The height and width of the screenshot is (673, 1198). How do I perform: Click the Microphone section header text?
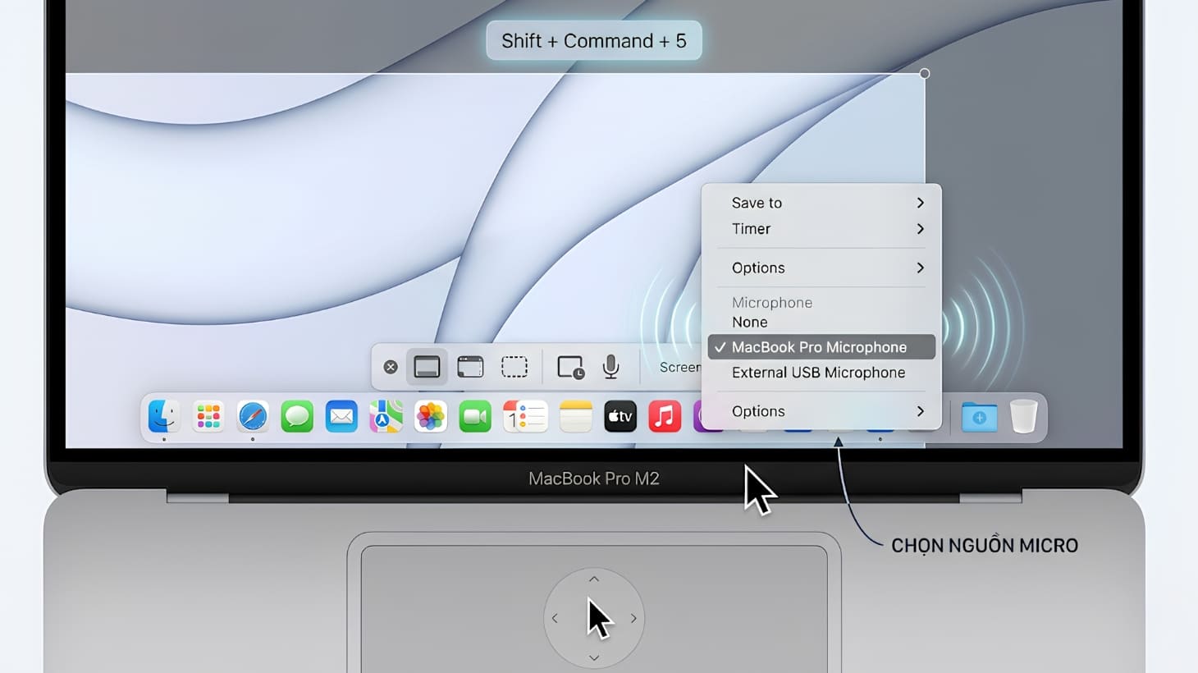point(772,303)
